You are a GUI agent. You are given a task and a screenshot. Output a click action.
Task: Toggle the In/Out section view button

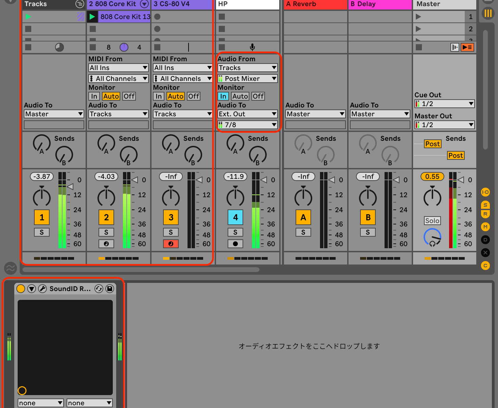pyautogui.click(x=485, y=192)
